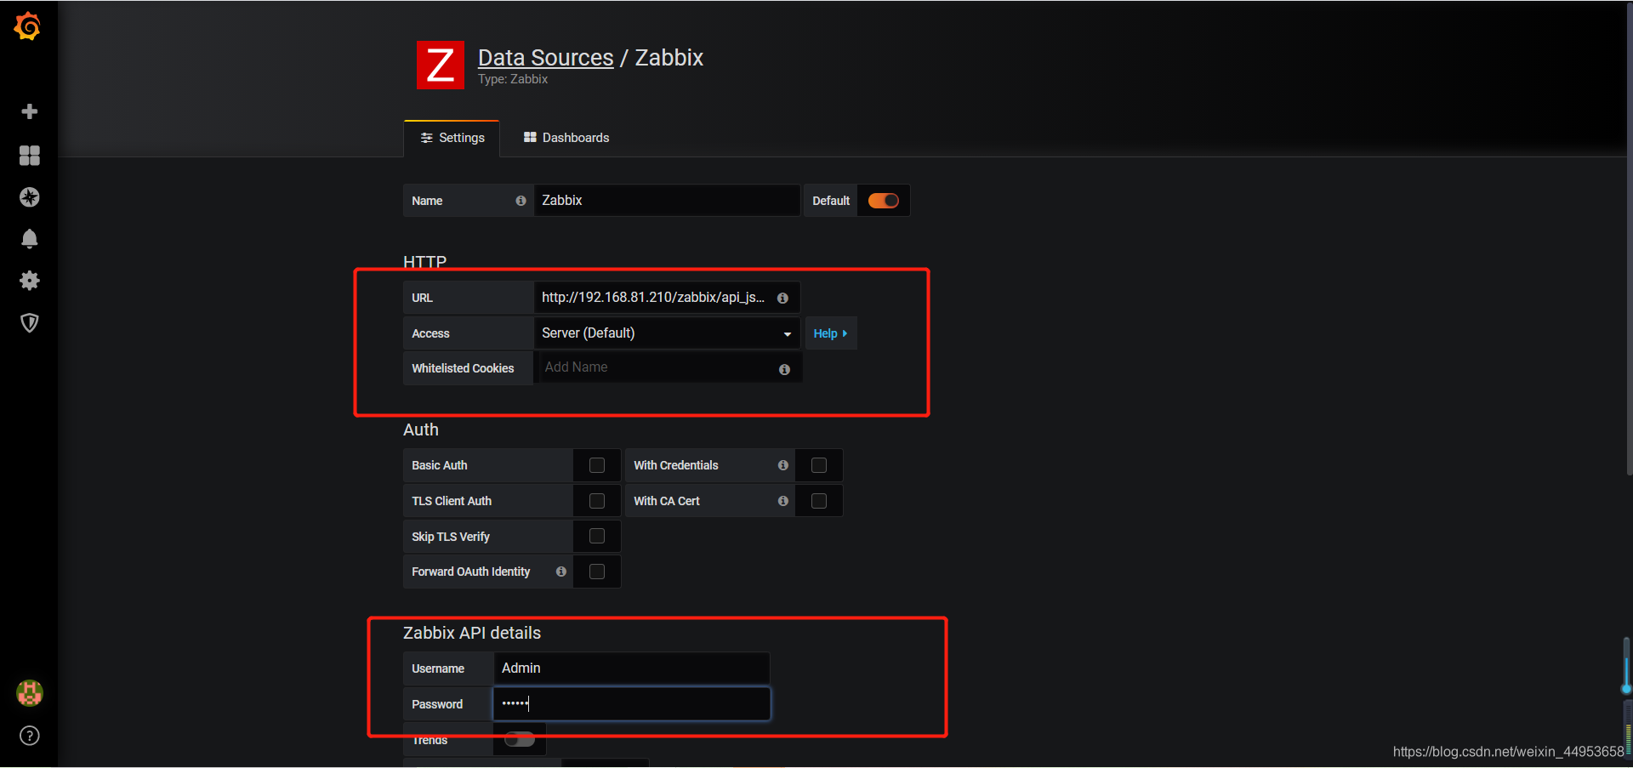This screenshot has width=1633, height=768.
Task: Open the Access Server (Default) dropdown
Action: pyautogui.click(x=667, y=333)
